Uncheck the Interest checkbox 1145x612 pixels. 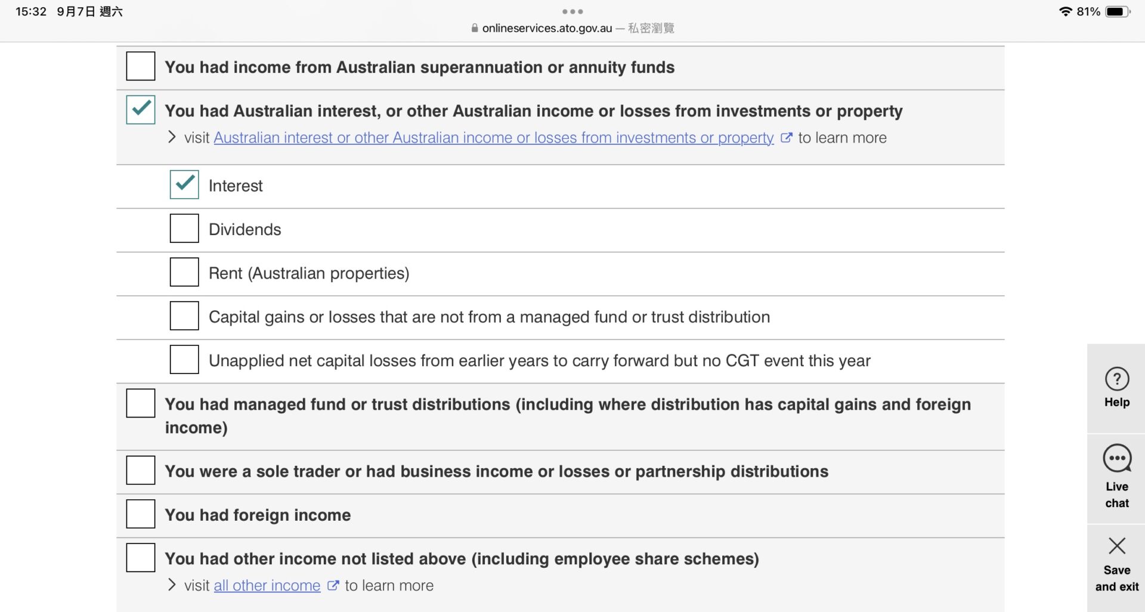click(x=184, y=185)
